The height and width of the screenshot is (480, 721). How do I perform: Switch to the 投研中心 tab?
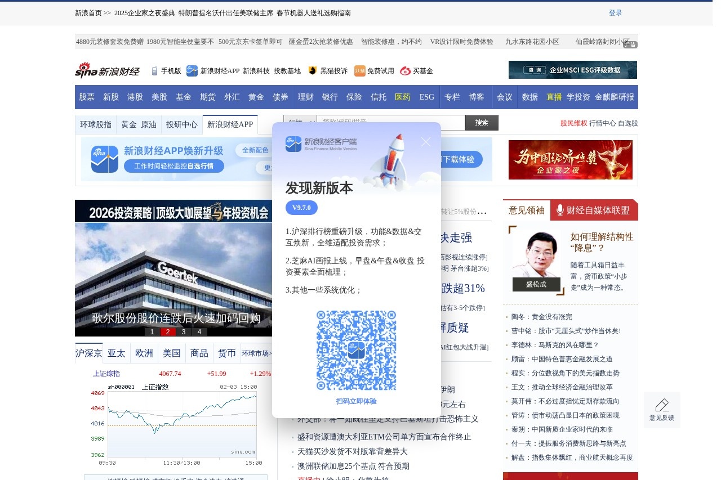[182, 124]
